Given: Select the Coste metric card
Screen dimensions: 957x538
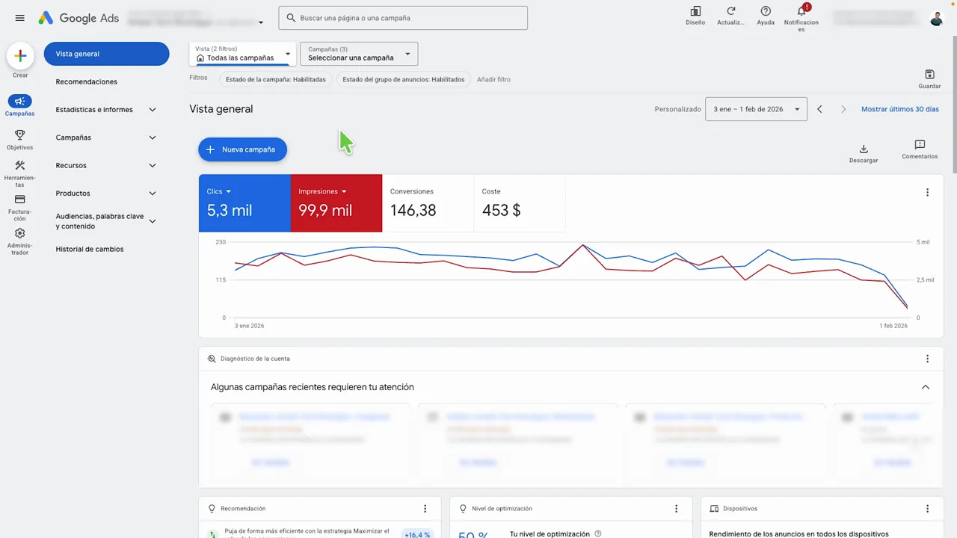Looking at the screenshot, I should coord(520,203).
